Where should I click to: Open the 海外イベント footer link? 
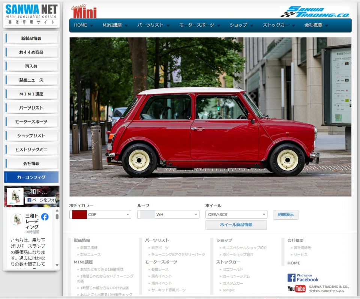click(161, 283)
